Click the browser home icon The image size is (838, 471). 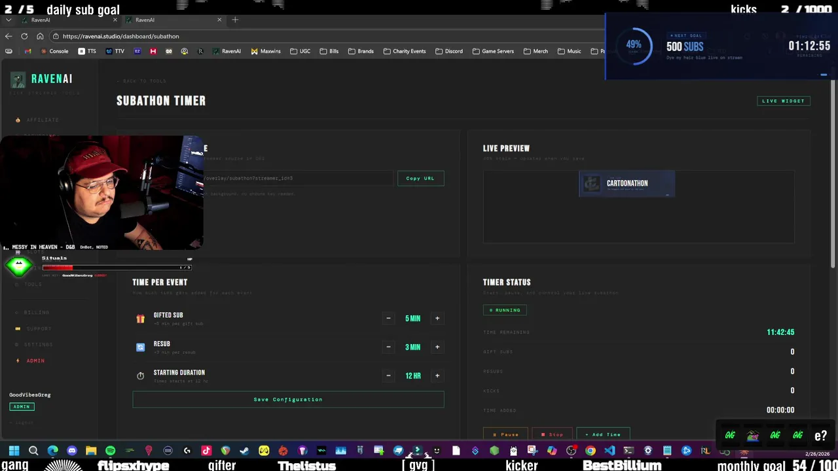(40, 36)
